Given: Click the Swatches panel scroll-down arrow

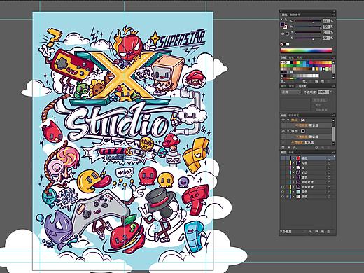Looking at the screenshot, I should [333, 78].
